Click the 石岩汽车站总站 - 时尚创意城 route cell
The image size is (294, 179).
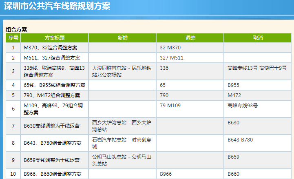tap(122, 143)
